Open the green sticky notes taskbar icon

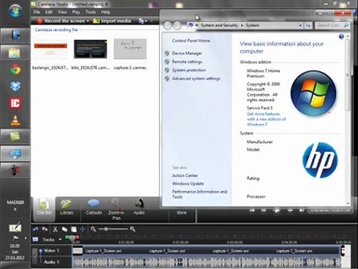(x=15, y=137)
